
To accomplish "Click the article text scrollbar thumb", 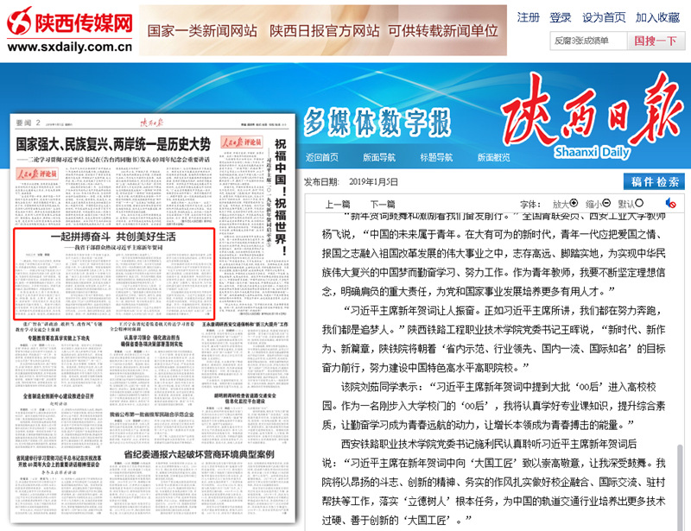I will point(681,487).
